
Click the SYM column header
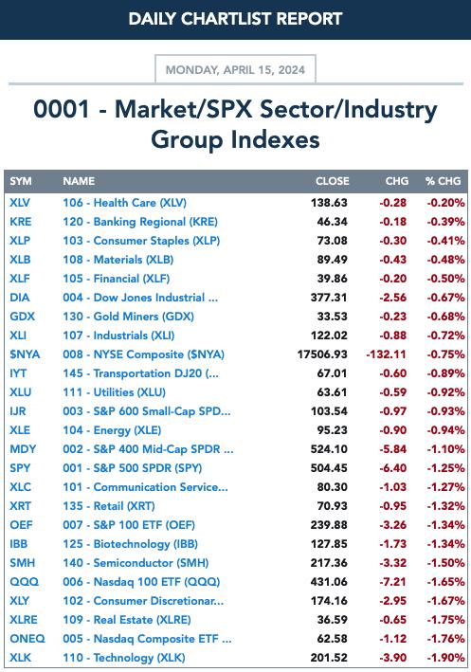21,181
